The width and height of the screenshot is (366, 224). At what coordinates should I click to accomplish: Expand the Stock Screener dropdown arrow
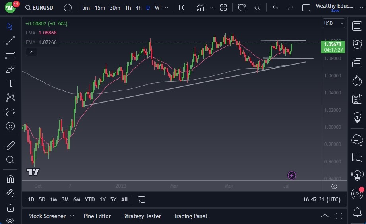pyautogui.click(x=72, y=216)
